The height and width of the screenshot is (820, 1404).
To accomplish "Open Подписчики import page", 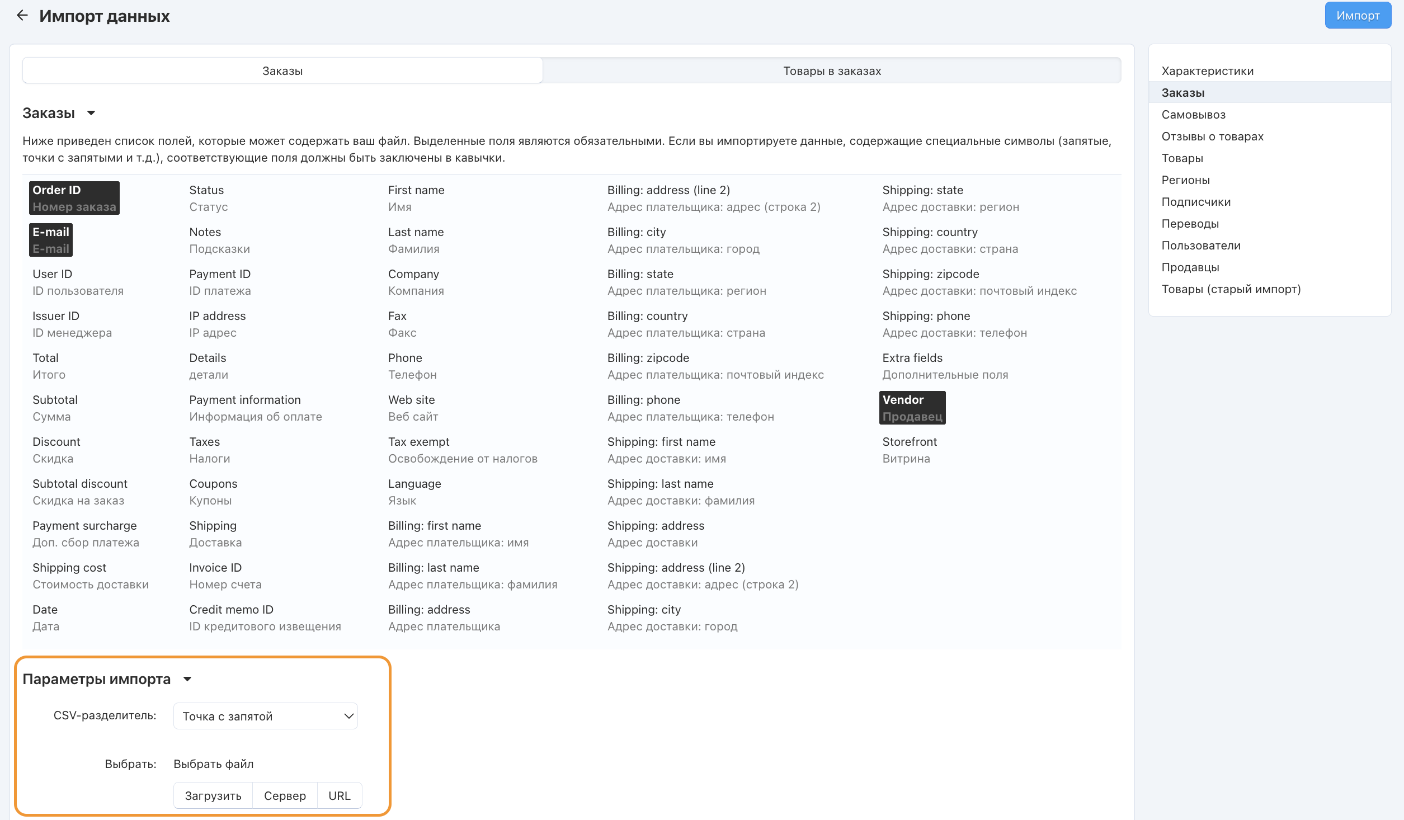I will point(1196,202).
